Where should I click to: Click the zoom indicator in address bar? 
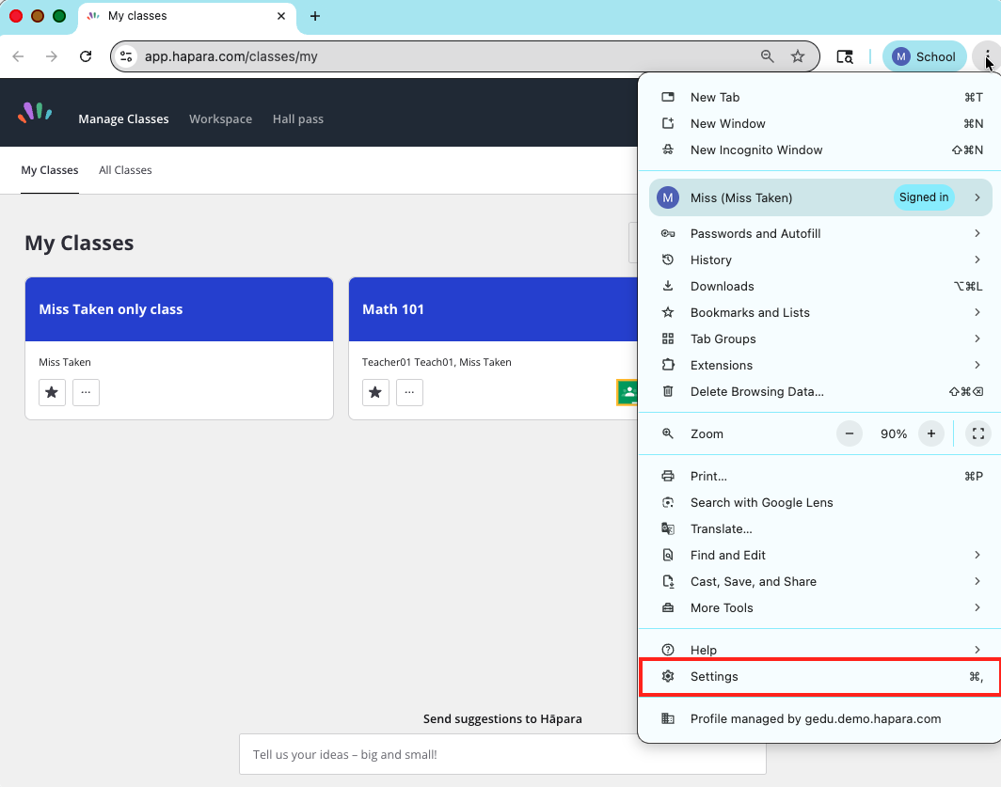click(768, 56)
